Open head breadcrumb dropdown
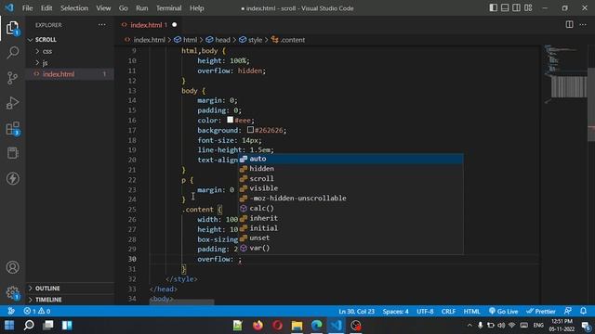 (218, 40)
